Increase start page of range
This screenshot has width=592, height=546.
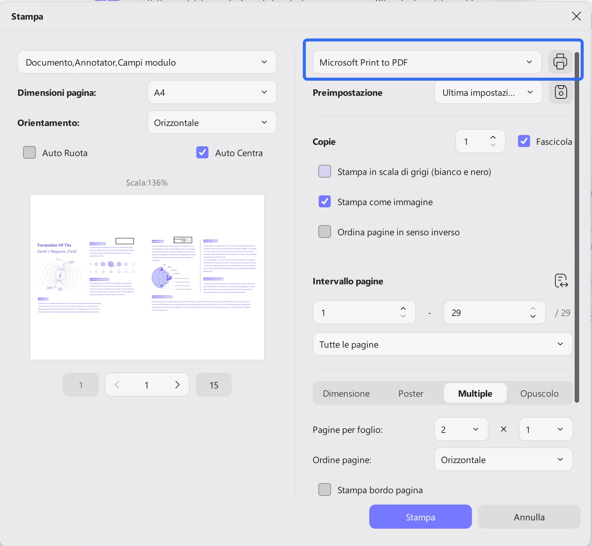pos(403,308)
